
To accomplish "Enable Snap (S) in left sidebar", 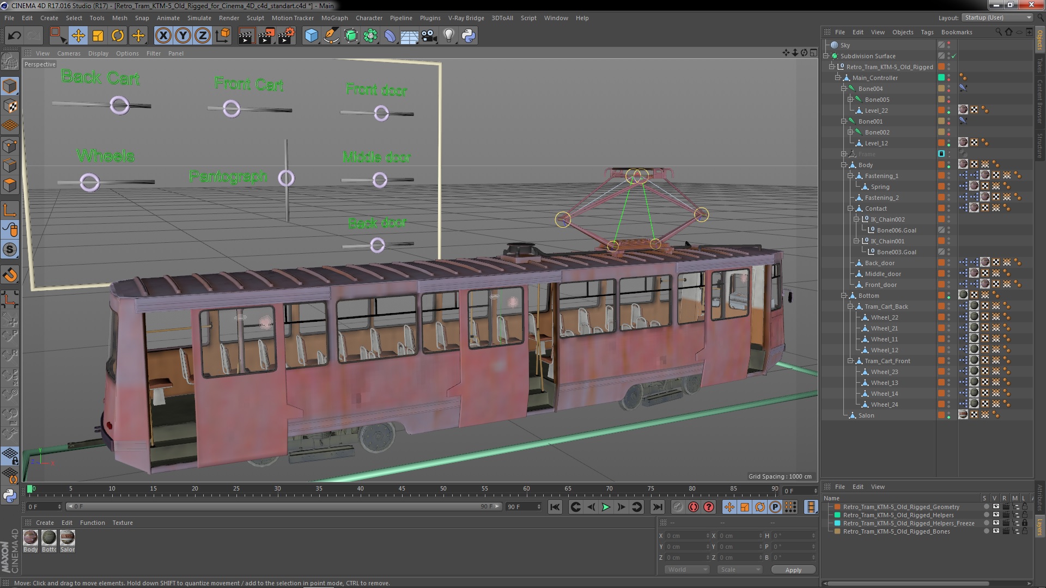I will point(10,250).
